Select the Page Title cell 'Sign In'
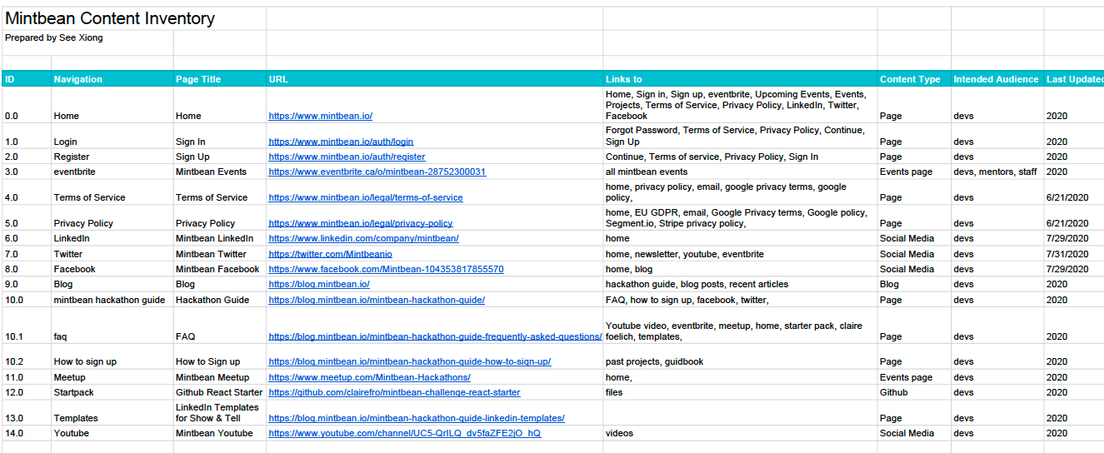The image size is (1104, 453). point(220,136)
